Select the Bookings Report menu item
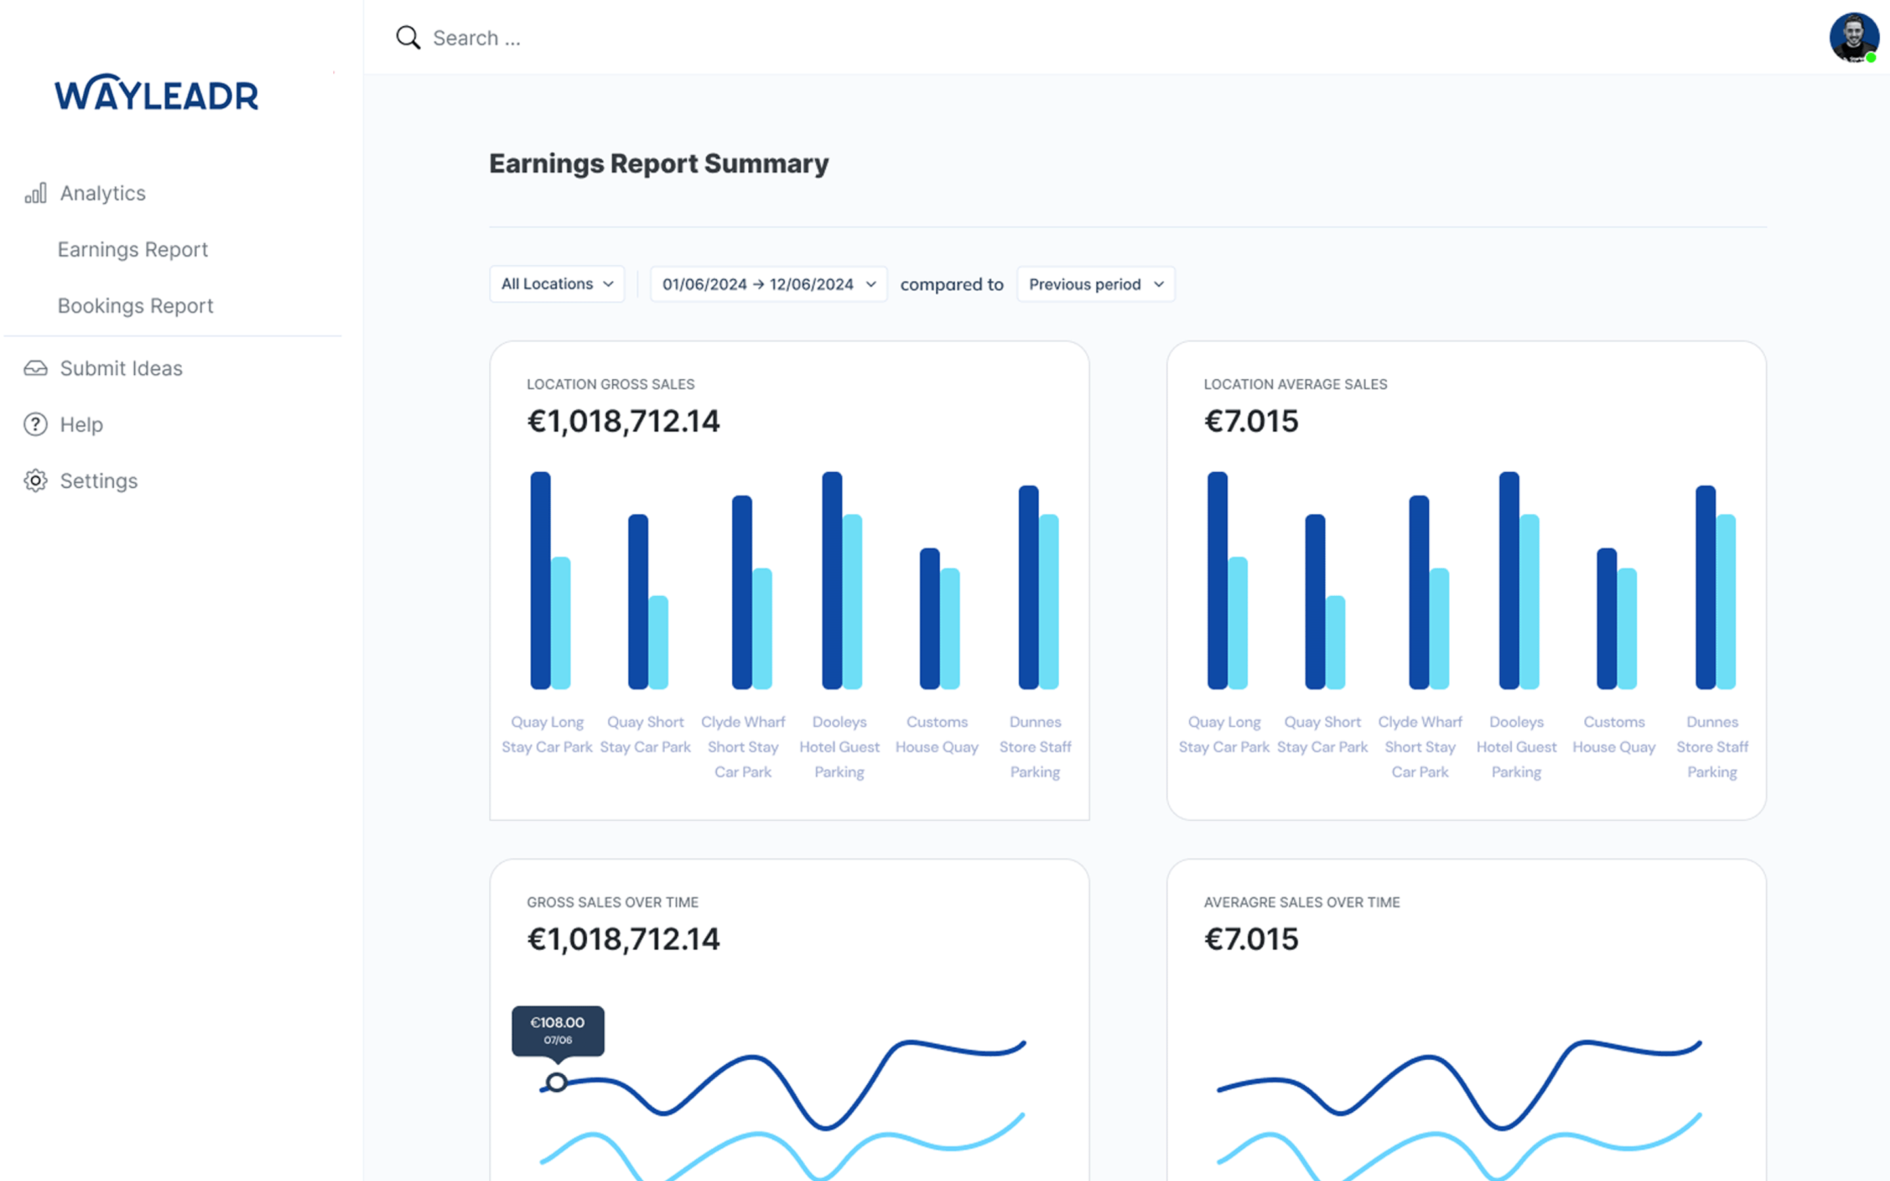Screen dimensions: 1890x1181 (135, 305)
